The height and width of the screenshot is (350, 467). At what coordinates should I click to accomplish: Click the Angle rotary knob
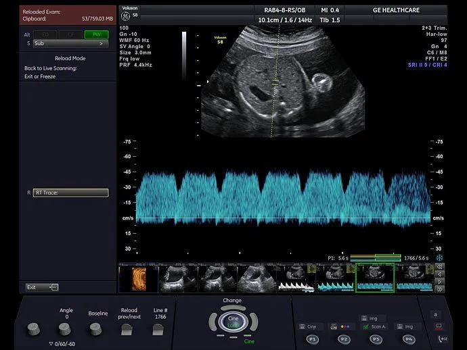pyautogui.click(x=64, y=329)
